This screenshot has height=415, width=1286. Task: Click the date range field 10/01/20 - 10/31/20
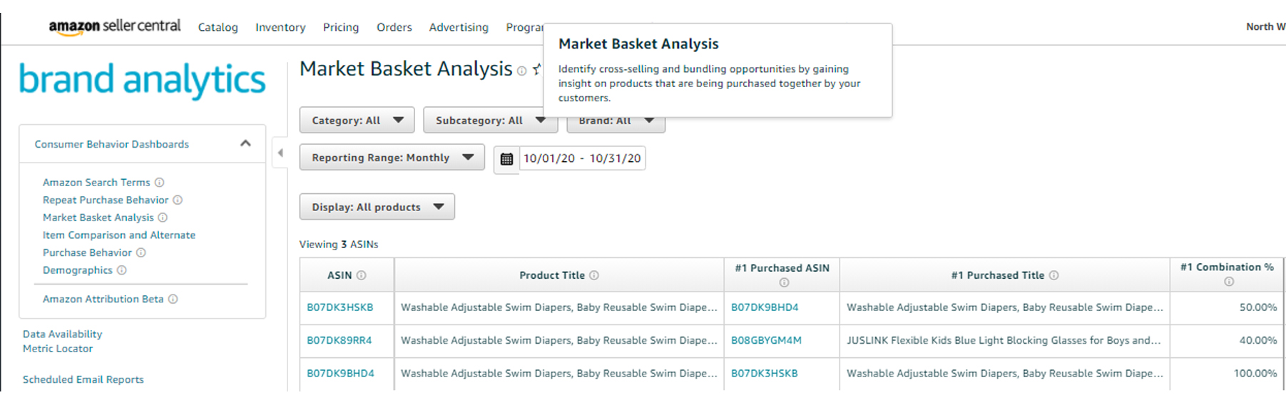pos(582,158)
